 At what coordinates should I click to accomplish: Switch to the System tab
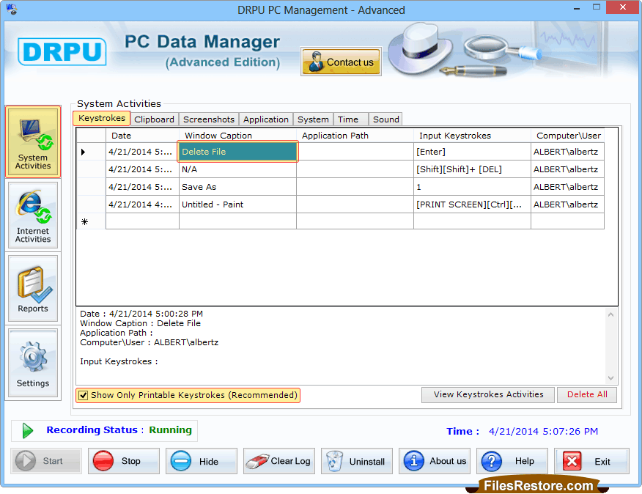313,119
